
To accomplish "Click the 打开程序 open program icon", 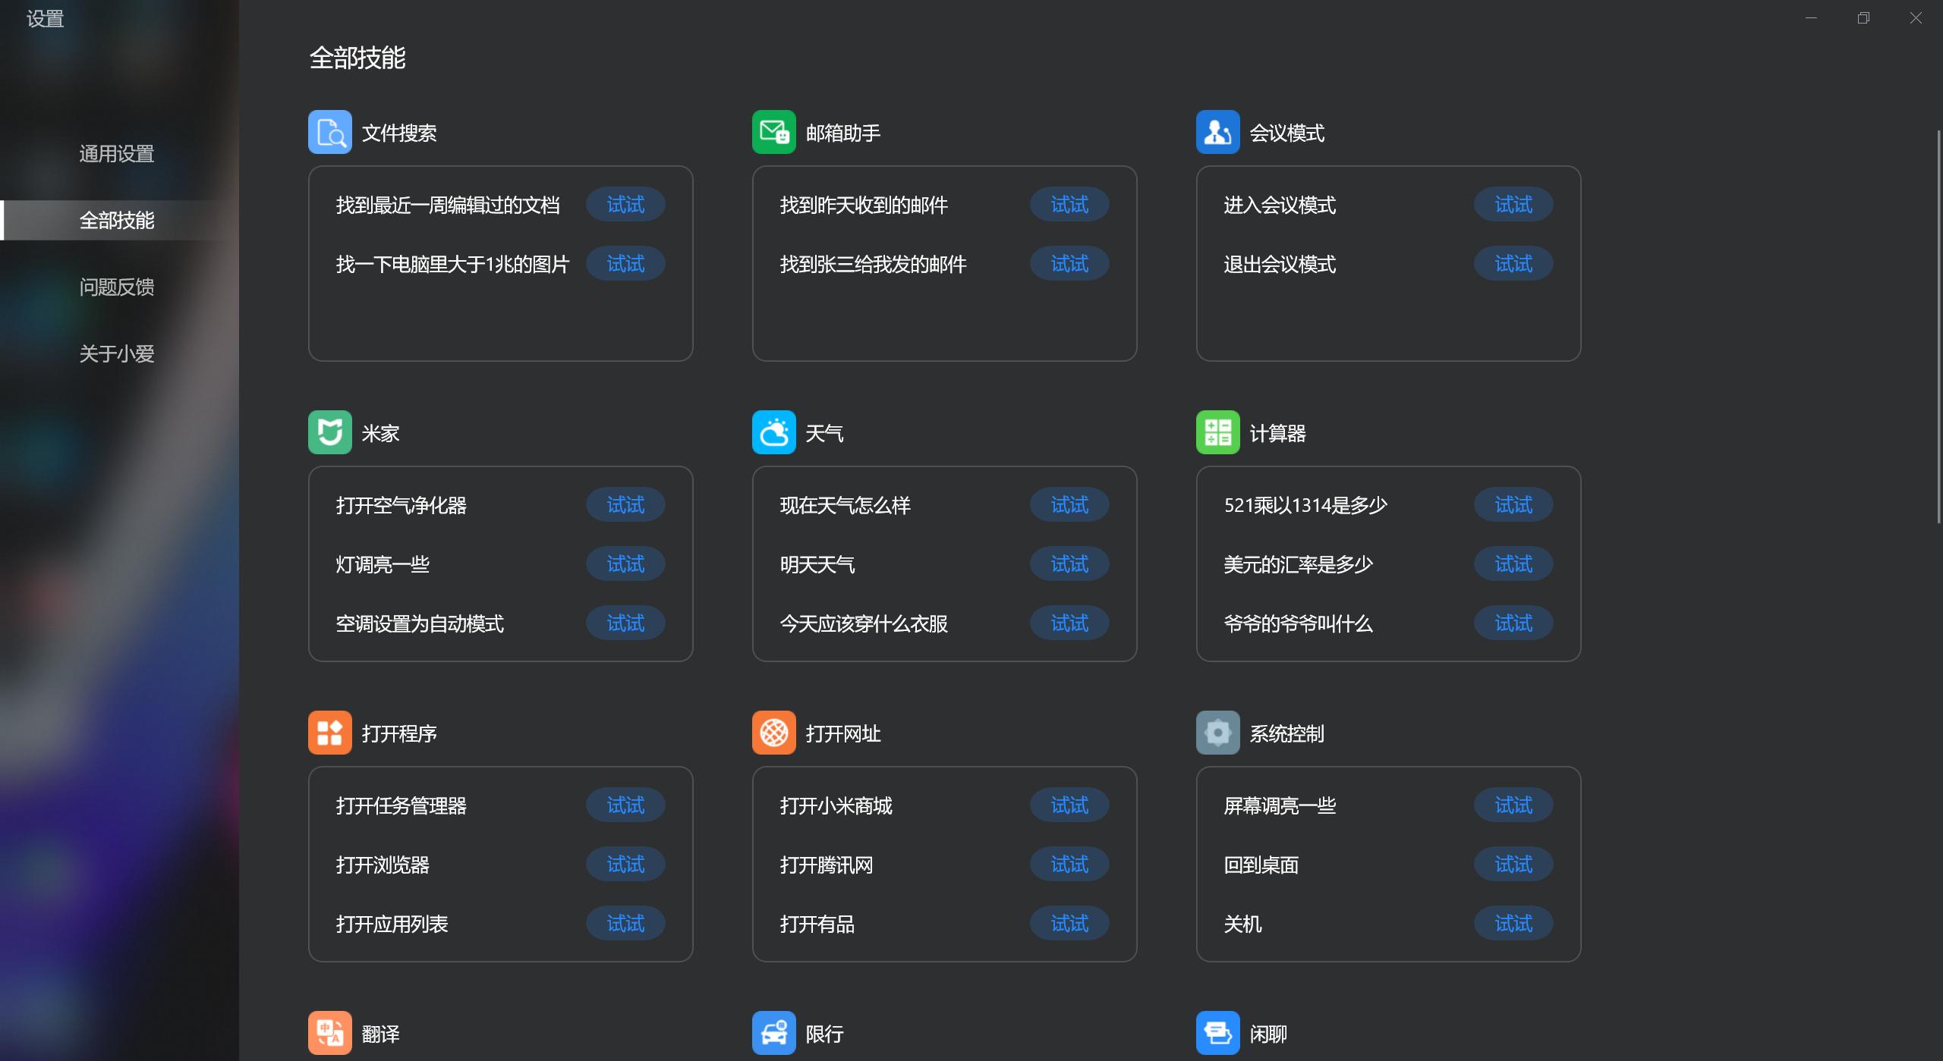I will click(x=329, y=733).
